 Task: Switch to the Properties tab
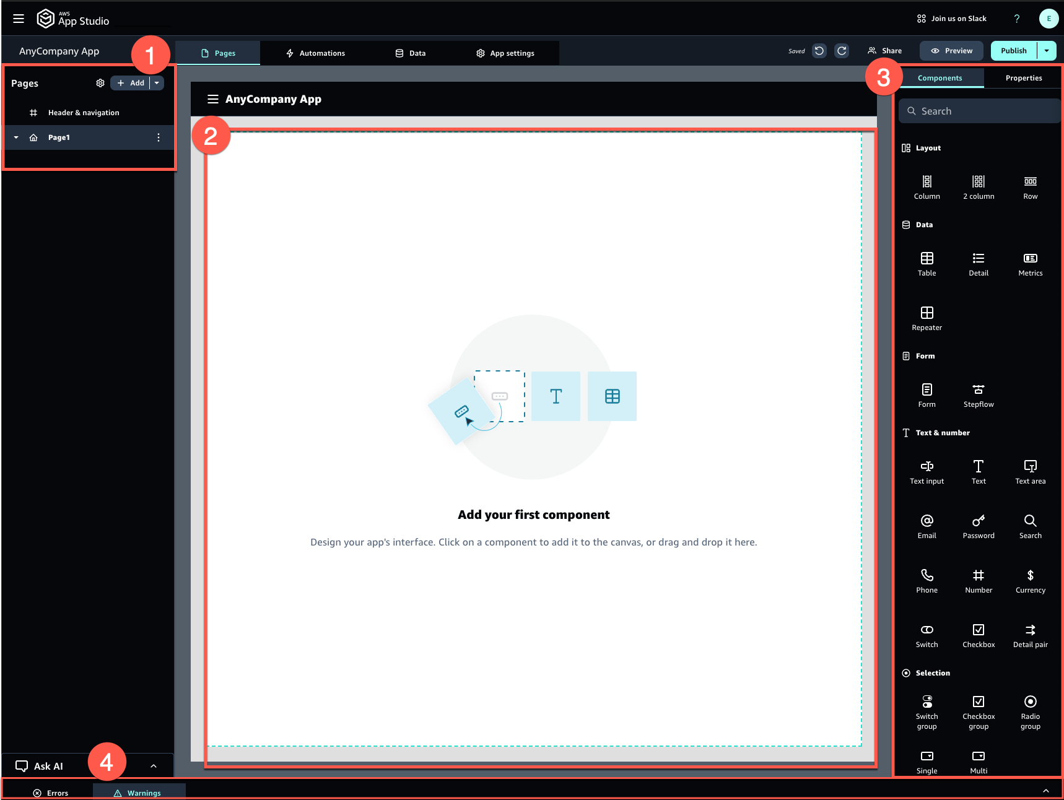tap(1023, 77)
